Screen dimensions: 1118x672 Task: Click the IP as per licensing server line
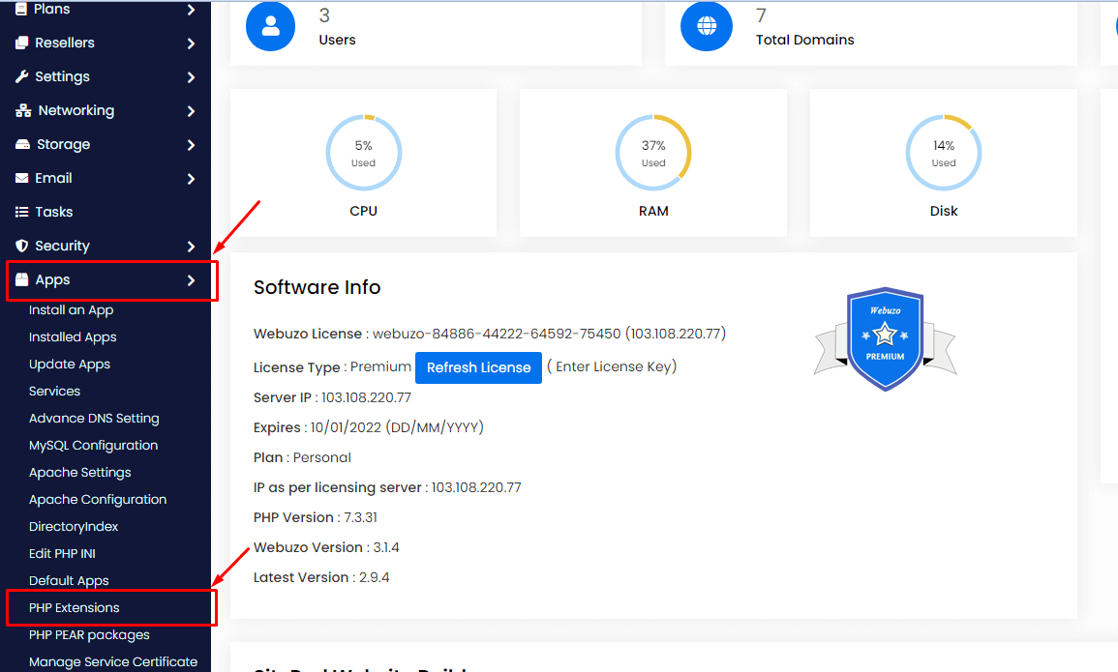click(x=387, y=487)
